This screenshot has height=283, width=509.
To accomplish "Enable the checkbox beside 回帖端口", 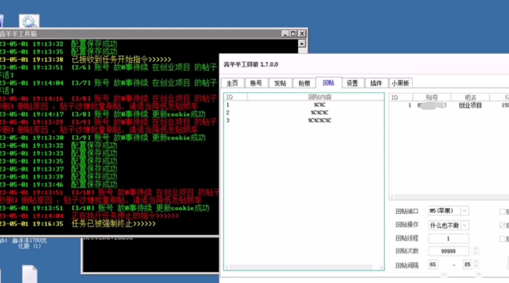I will pyautogui.click(x=502, y=211).
